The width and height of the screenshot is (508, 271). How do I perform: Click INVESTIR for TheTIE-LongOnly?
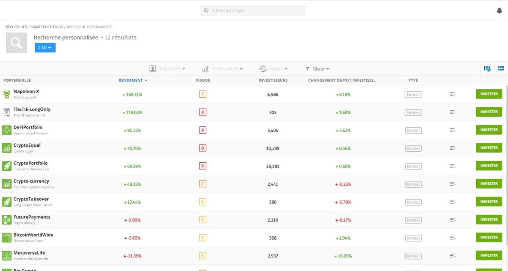coord(489,112)
